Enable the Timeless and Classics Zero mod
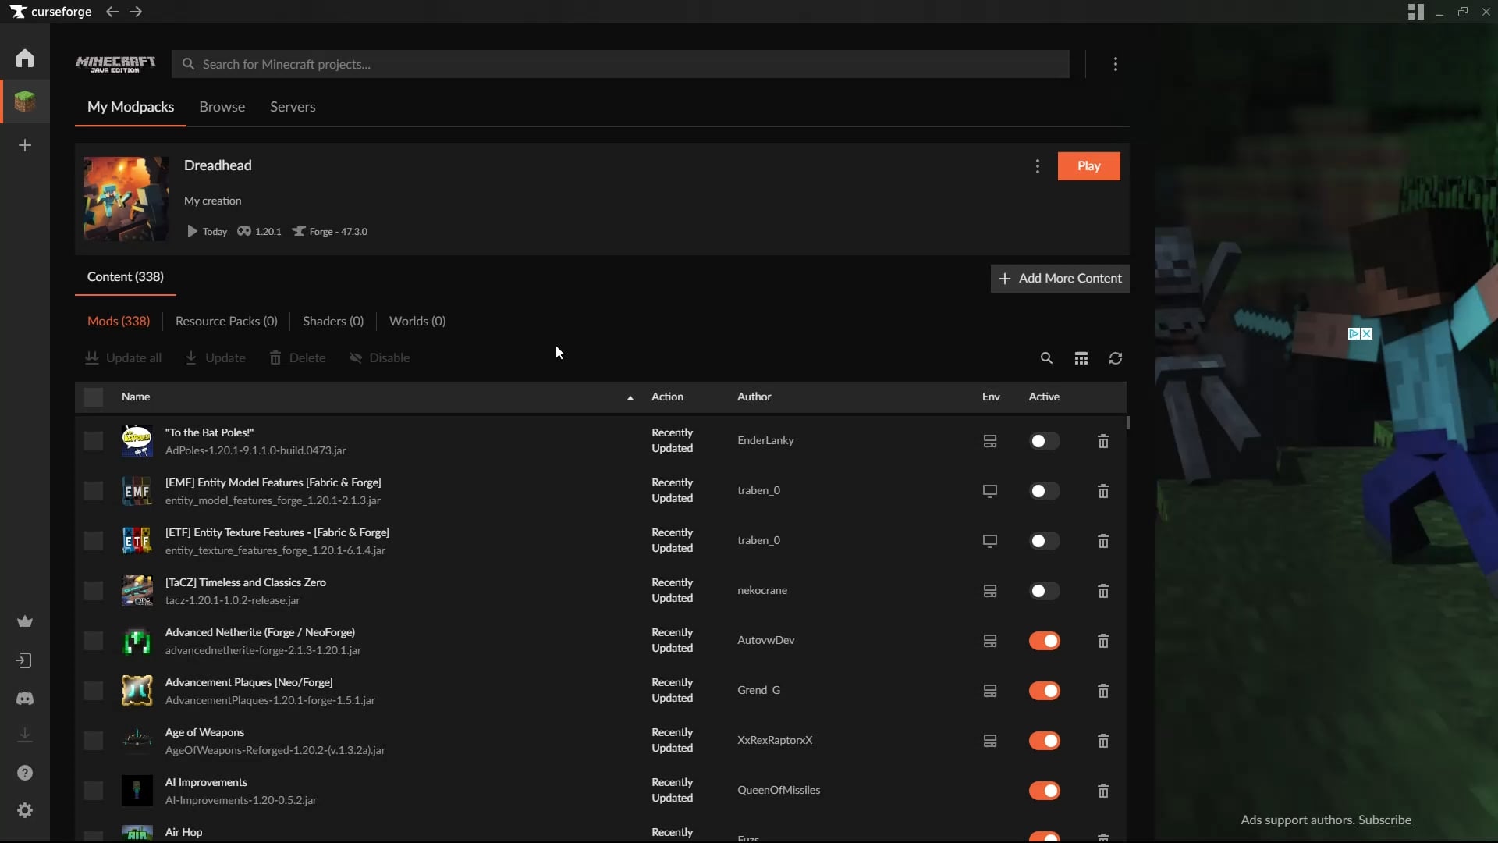The image size is (1498, 843). (1044, 591)
